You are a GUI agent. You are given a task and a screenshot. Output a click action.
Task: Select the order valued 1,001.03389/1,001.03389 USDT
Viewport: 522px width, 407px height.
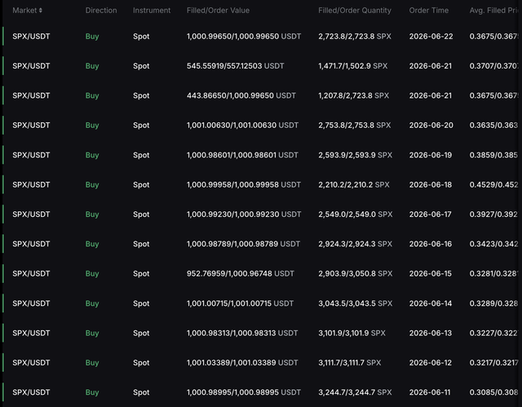coord(242,363)
